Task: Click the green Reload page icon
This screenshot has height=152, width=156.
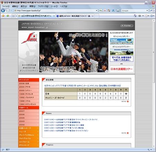Action: point(100,11)
